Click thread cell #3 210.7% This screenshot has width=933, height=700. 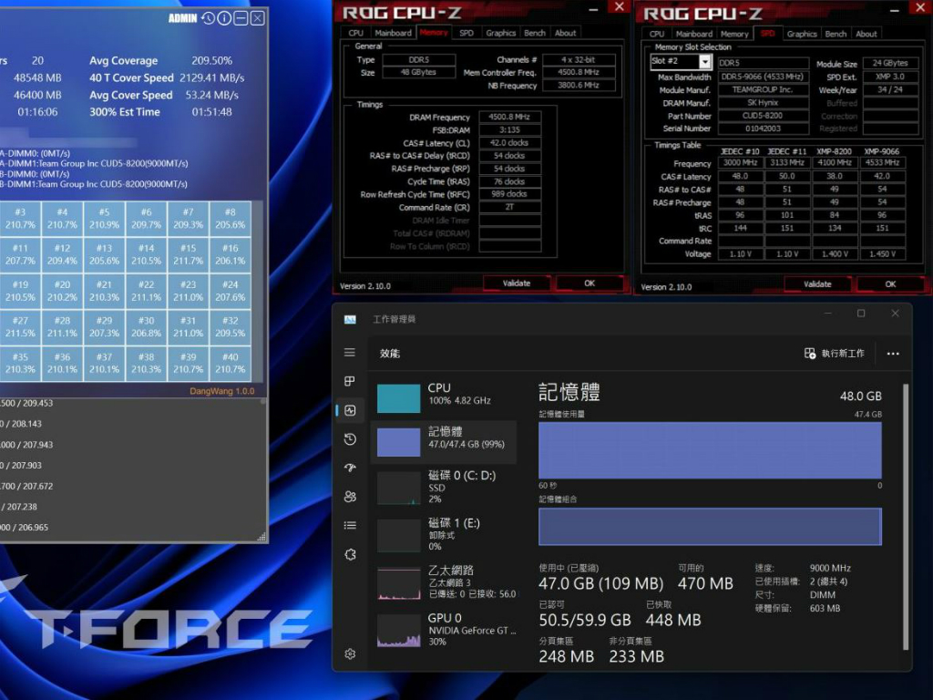pyautogui.click(x=20, y=219)
